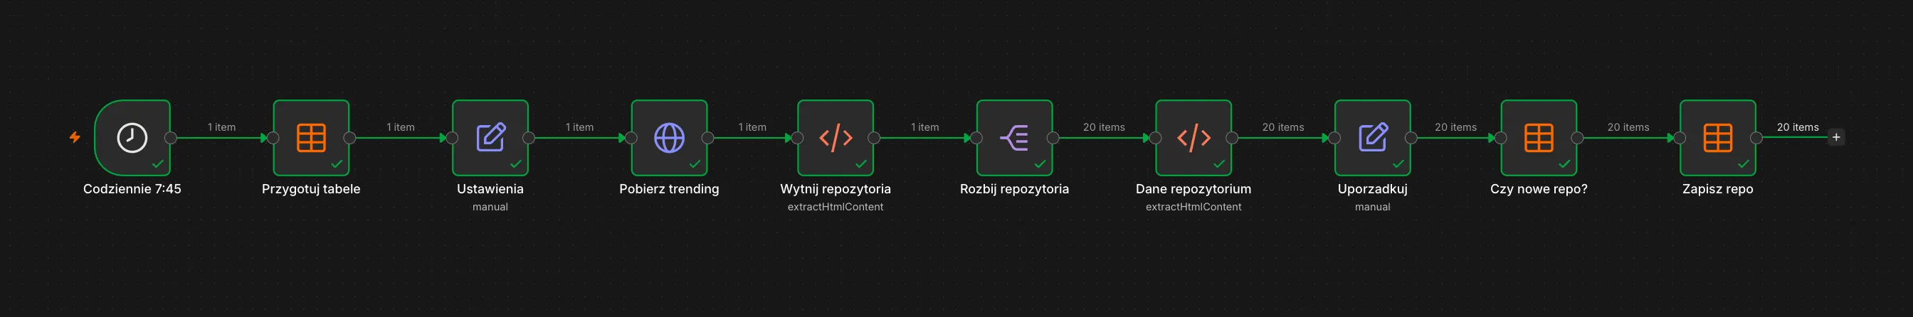
Task: Click the output connector of Codziennie 7:45
Action: tap(171, 137)
